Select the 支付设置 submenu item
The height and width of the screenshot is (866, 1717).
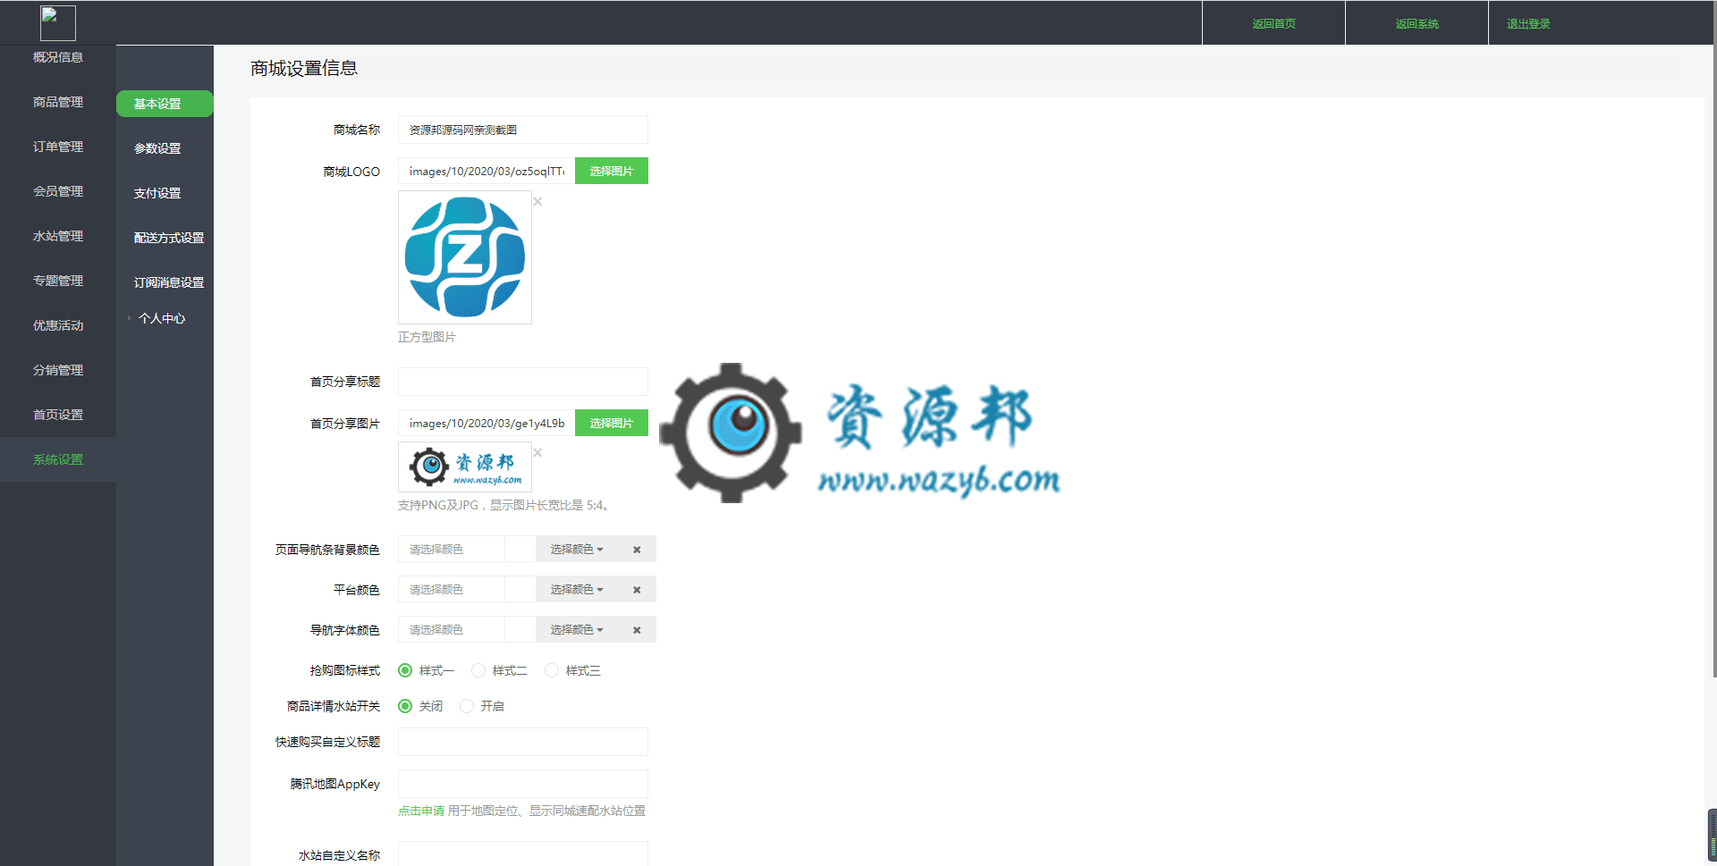[x=157, y=193]
